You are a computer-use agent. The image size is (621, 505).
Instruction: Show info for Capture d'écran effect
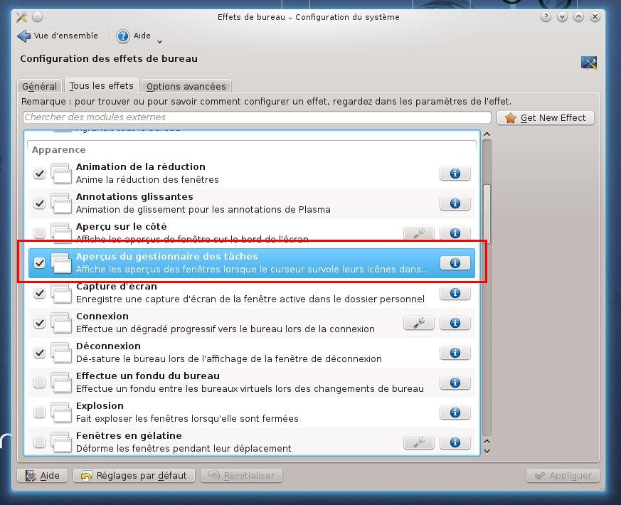click(x=455, y=293)
